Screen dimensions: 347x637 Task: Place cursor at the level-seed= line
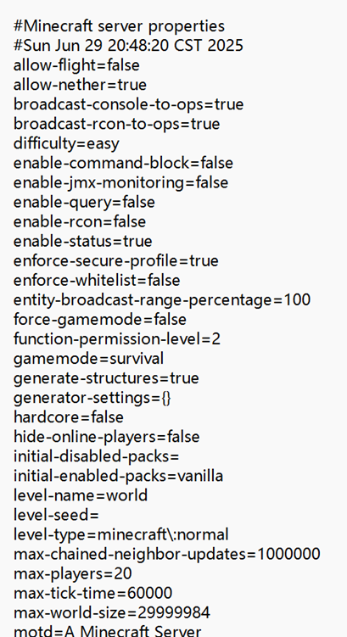(x=56, y=515)
